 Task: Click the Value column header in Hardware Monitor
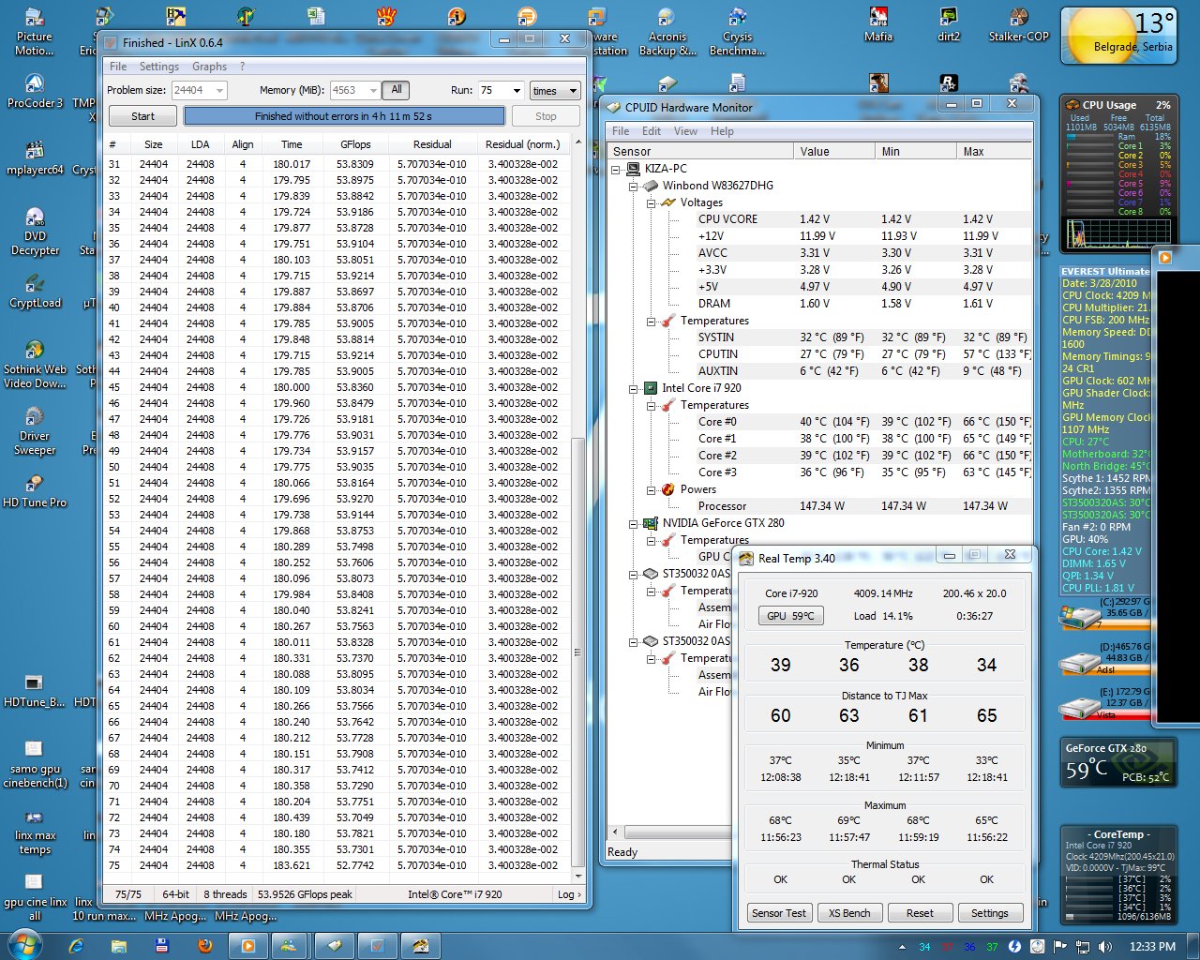click(x=833, y=151)
